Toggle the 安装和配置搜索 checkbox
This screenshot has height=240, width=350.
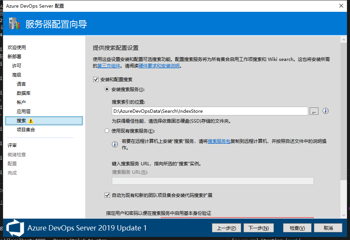point(96,80)
